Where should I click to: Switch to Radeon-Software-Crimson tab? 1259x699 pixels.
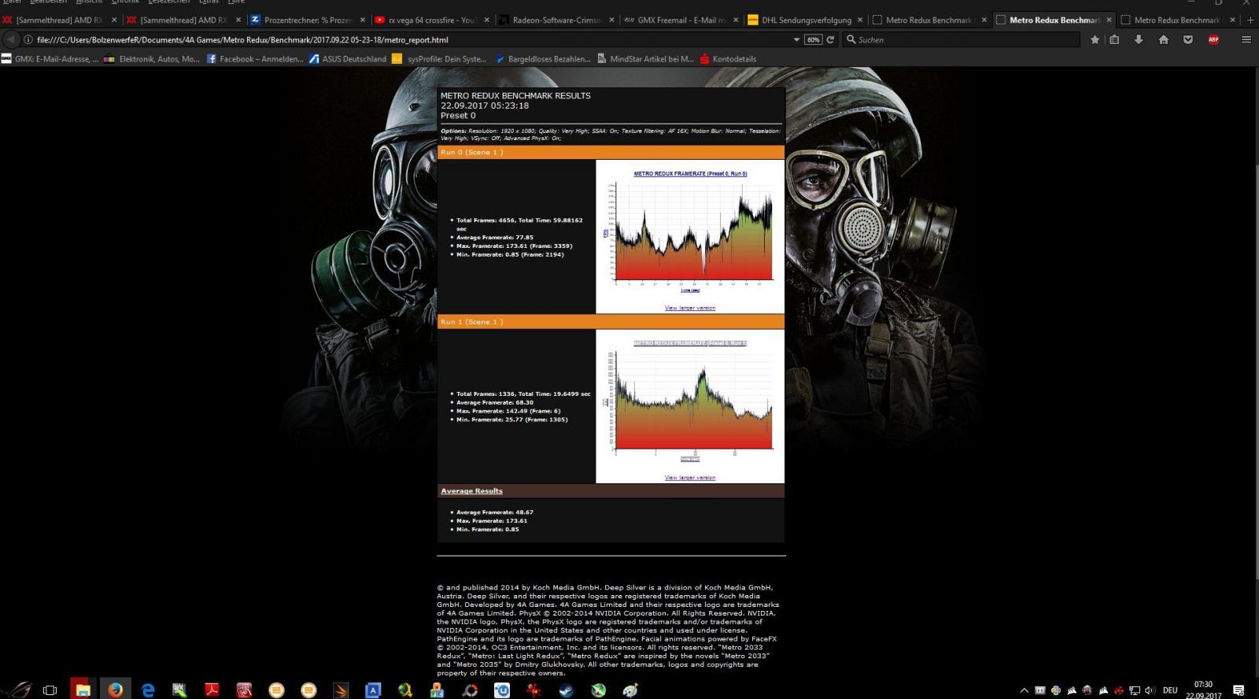coord(556,20)
